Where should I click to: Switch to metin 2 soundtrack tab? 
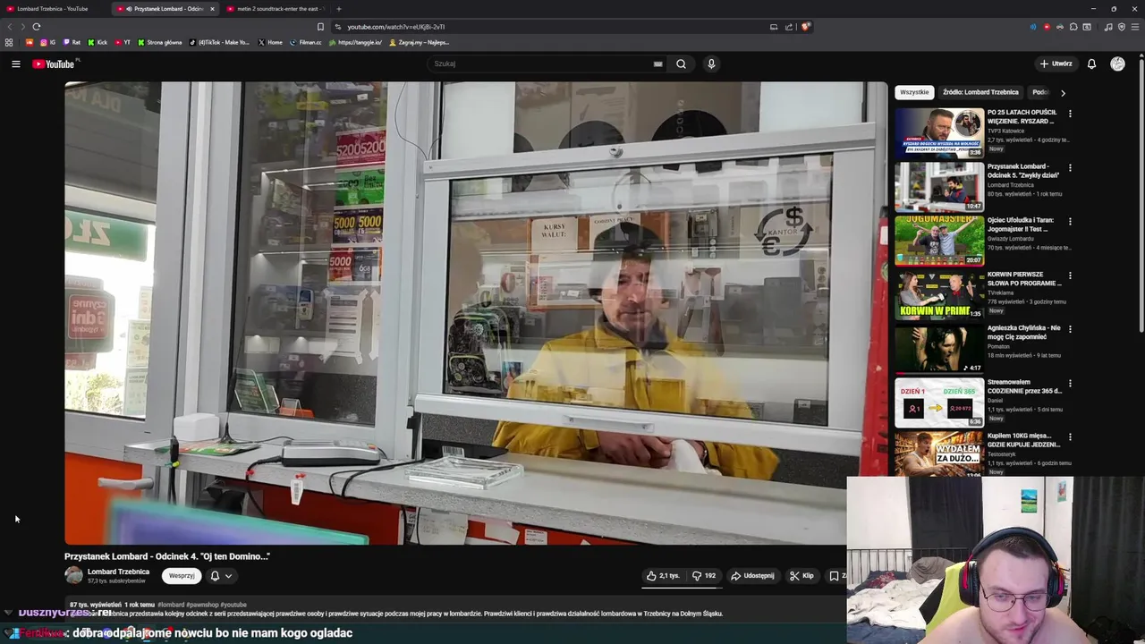[277, 9]
